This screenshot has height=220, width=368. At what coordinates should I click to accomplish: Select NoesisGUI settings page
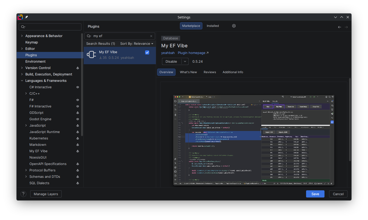click(38, 157)
